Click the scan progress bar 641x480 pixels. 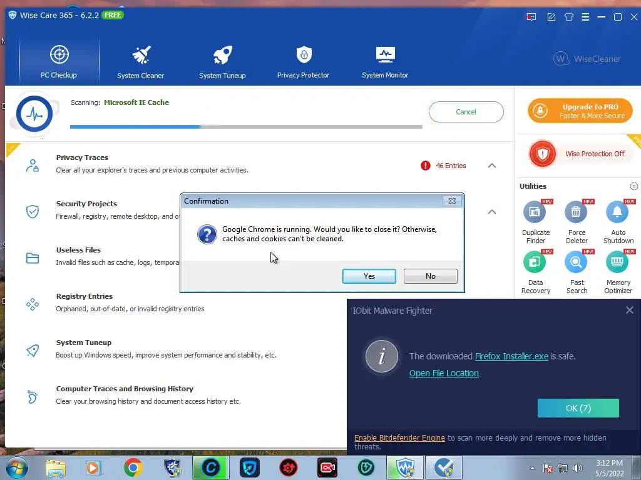pos(246,127)
